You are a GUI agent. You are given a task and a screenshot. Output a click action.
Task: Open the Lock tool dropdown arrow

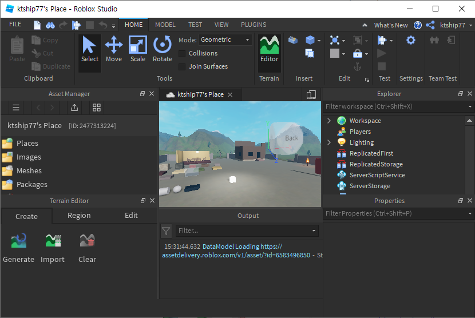click(366, 54)
